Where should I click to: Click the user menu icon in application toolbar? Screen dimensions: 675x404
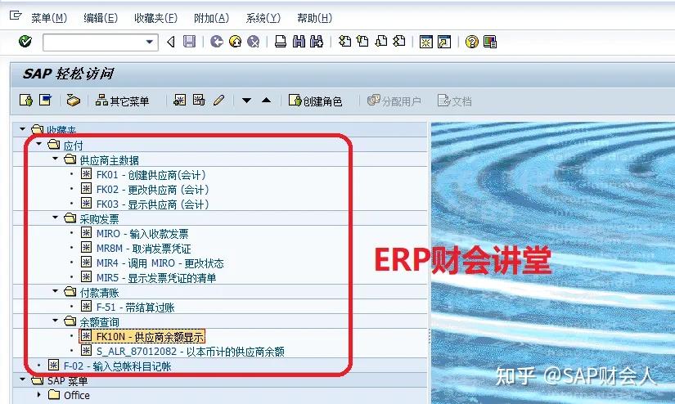point(26,101)
